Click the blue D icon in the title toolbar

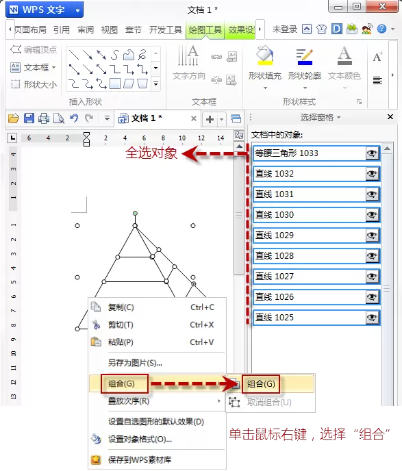tap(337, 29)
